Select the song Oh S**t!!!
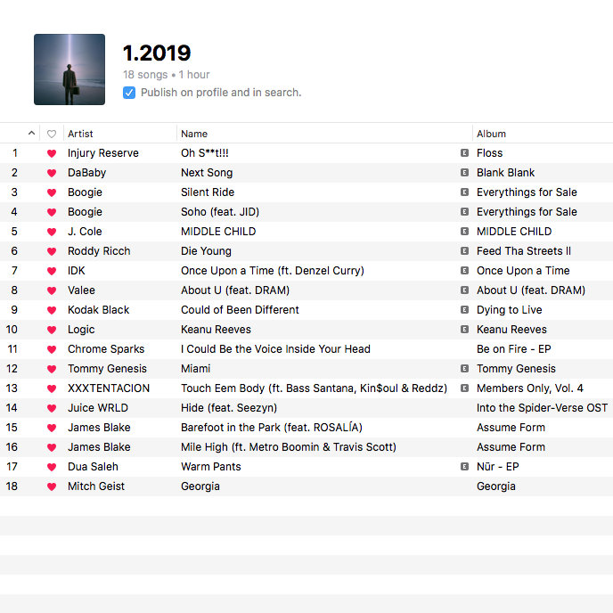The height and width of the screenshot is (613, 613). pos(204,153)
